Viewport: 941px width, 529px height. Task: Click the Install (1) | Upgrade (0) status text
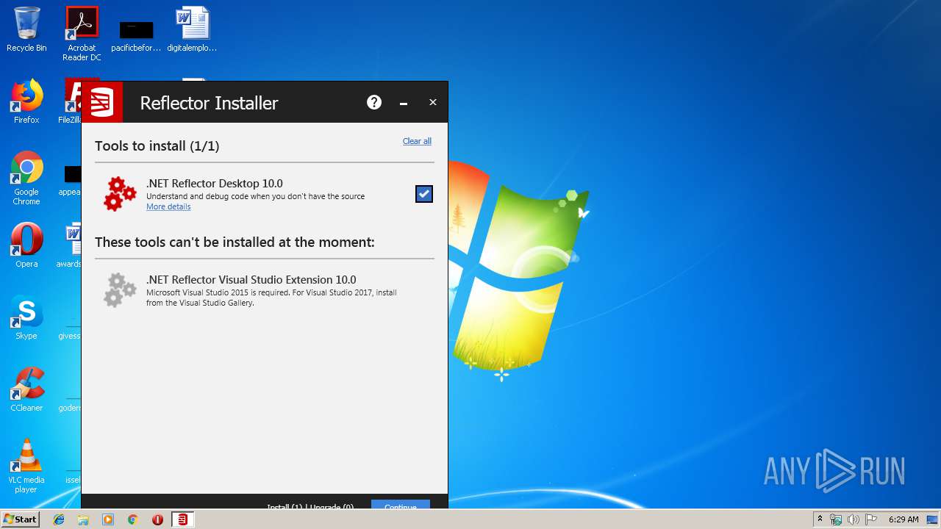point(310,507)
